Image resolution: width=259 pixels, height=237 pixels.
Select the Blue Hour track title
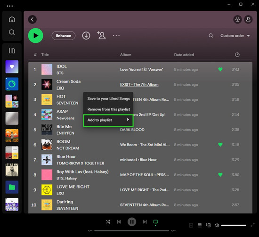pyautogui.click(x=66, y=157)
